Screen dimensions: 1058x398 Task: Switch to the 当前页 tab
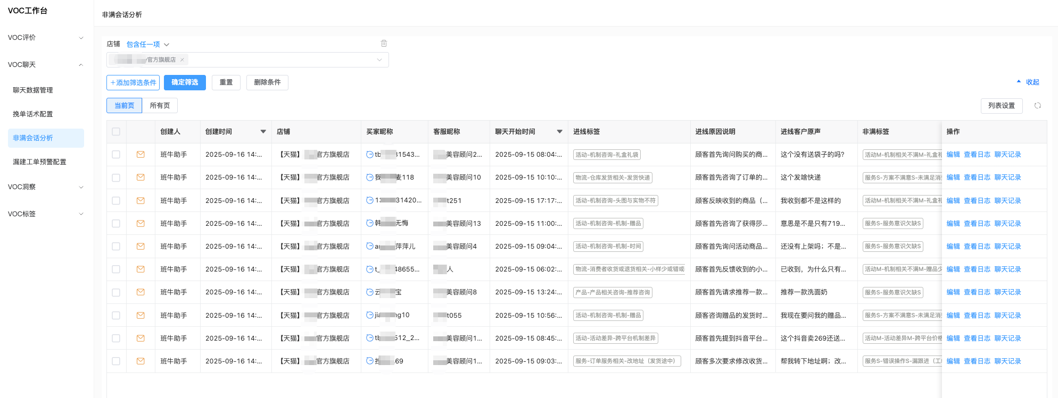pyautogui.click(x=125, y=106)
